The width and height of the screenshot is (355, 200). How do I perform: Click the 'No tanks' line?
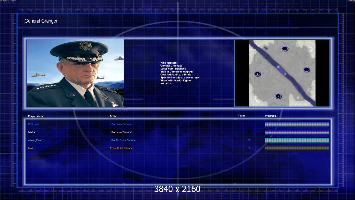(166, 83)
